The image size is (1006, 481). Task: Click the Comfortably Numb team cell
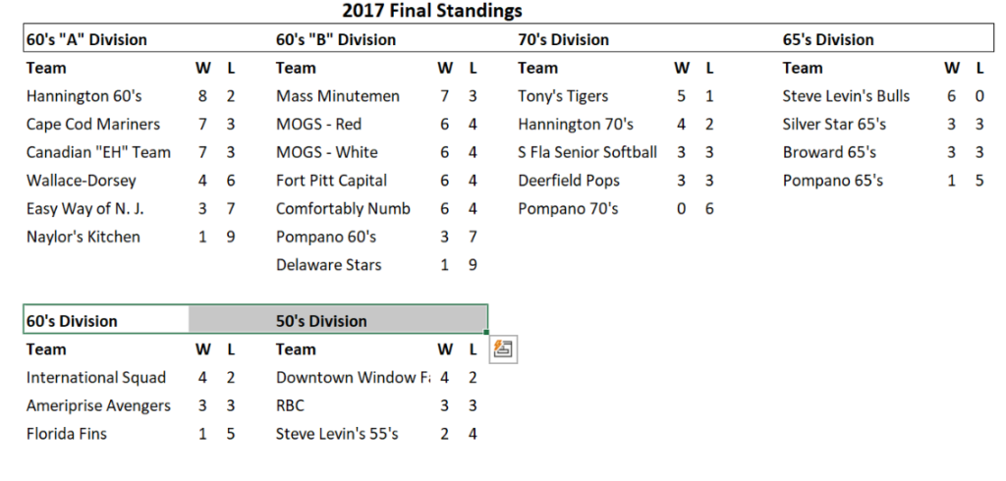343,209
